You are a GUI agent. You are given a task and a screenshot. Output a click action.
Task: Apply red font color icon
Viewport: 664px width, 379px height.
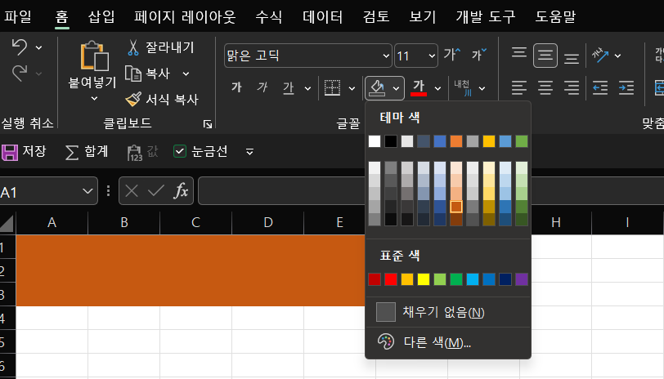pos(419,88)
